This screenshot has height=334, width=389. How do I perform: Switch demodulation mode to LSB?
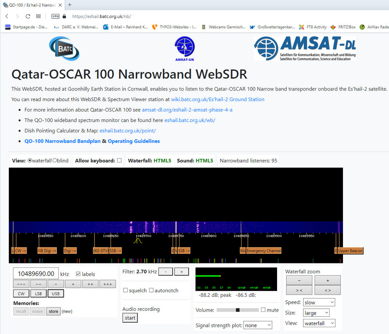[39, 294]
